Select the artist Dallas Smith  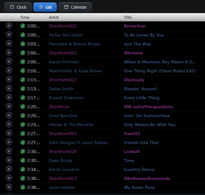pos(61,89)
